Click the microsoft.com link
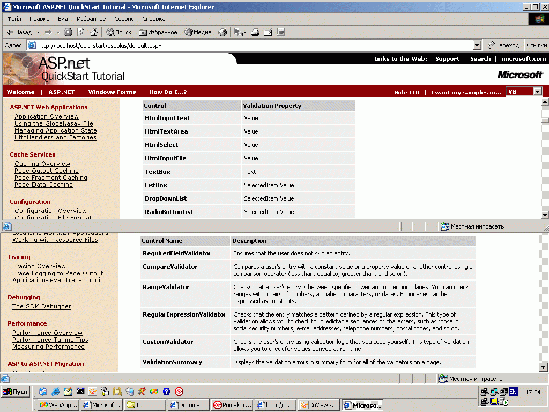Screen dimensions: 549x412 pyautogui.click(x=523, y=58)
